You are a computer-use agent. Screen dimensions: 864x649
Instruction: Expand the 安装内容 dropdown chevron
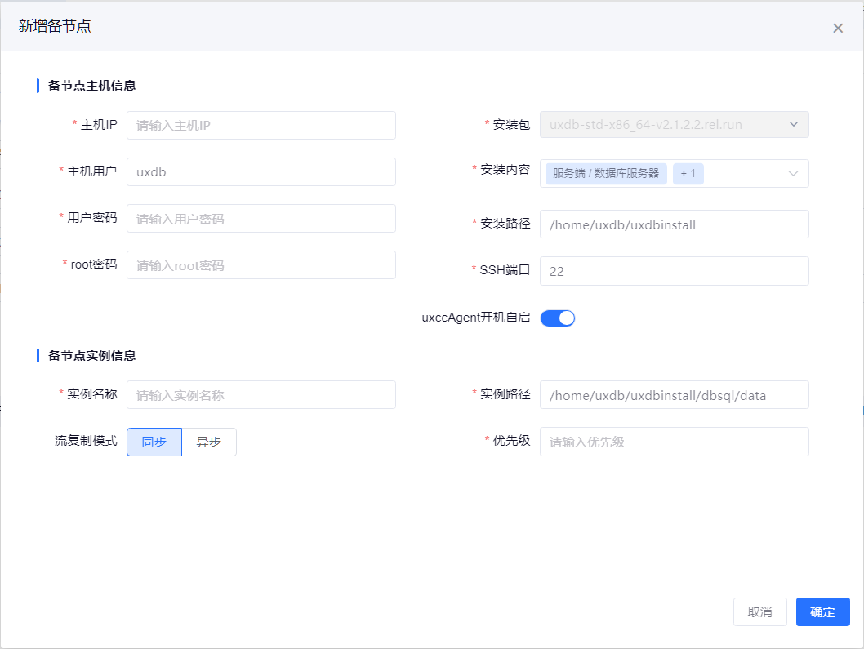point(793,173)
